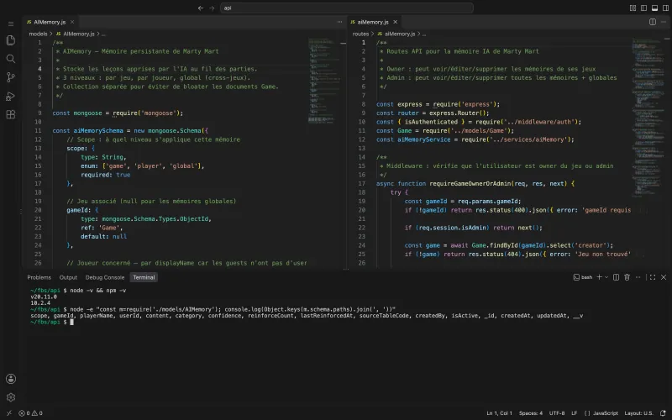Split the right editor group

click(653, 22)
